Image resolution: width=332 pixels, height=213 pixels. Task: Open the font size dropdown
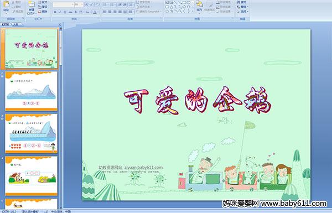[82, 4]
